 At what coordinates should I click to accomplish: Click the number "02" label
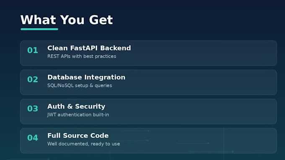pyautogui.click(x=33, y=79)
